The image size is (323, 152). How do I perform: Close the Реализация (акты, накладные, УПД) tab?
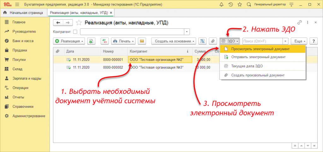click(111, 13)
